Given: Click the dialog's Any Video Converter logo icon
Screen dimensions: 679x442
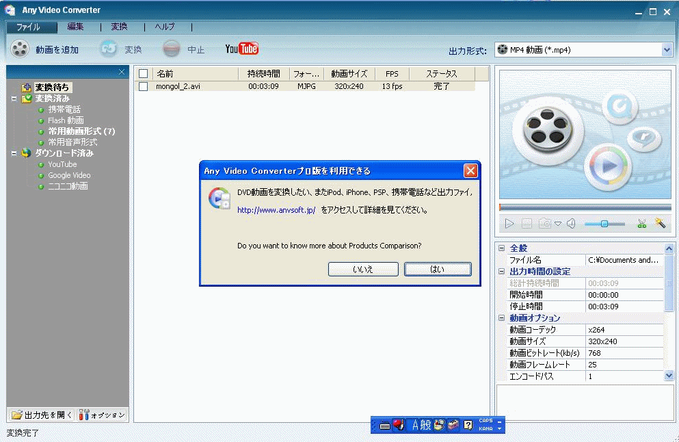Looking at the screenshot, I should coord(219,198).
